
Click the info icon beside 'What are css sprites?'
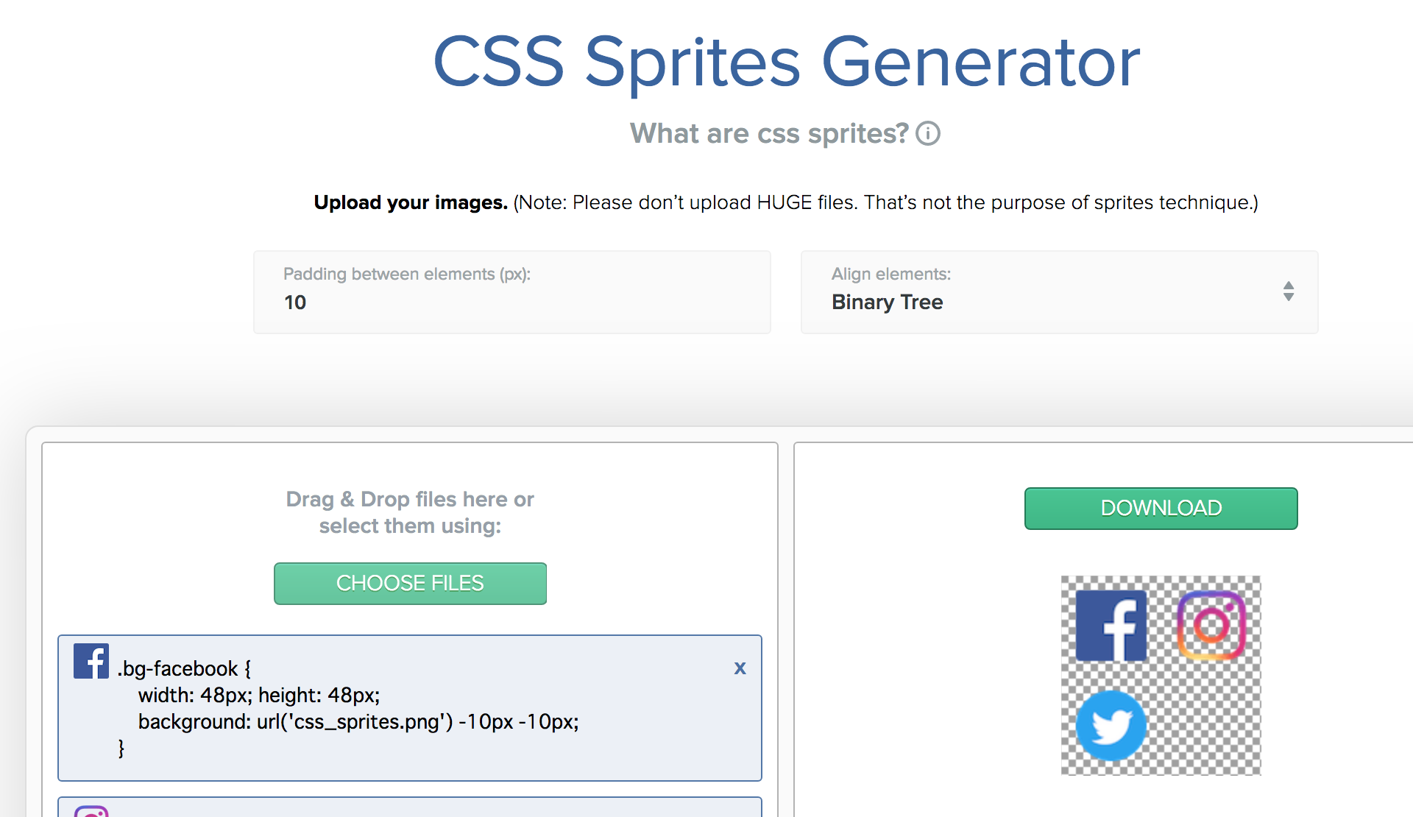(928, 133)
